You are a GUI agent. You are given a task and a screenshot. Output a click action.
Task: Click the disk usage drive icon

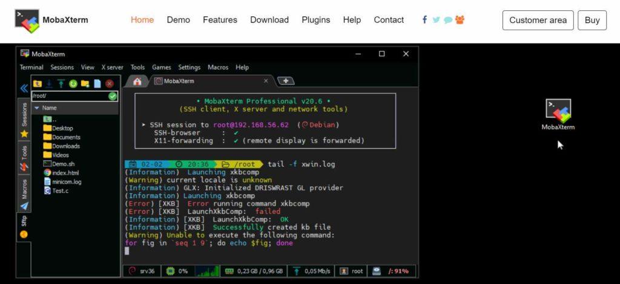pos(377,271)
